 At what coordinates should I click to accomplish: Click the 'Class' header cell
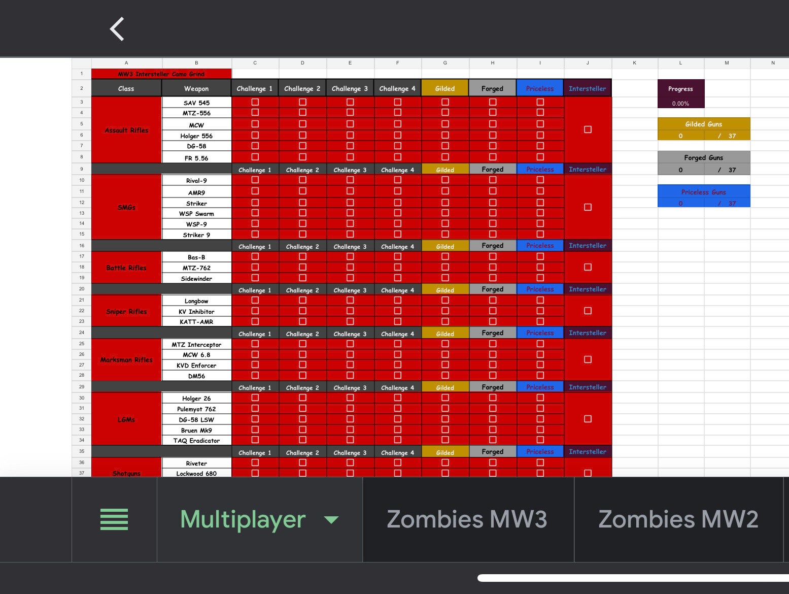coord(126,88)
